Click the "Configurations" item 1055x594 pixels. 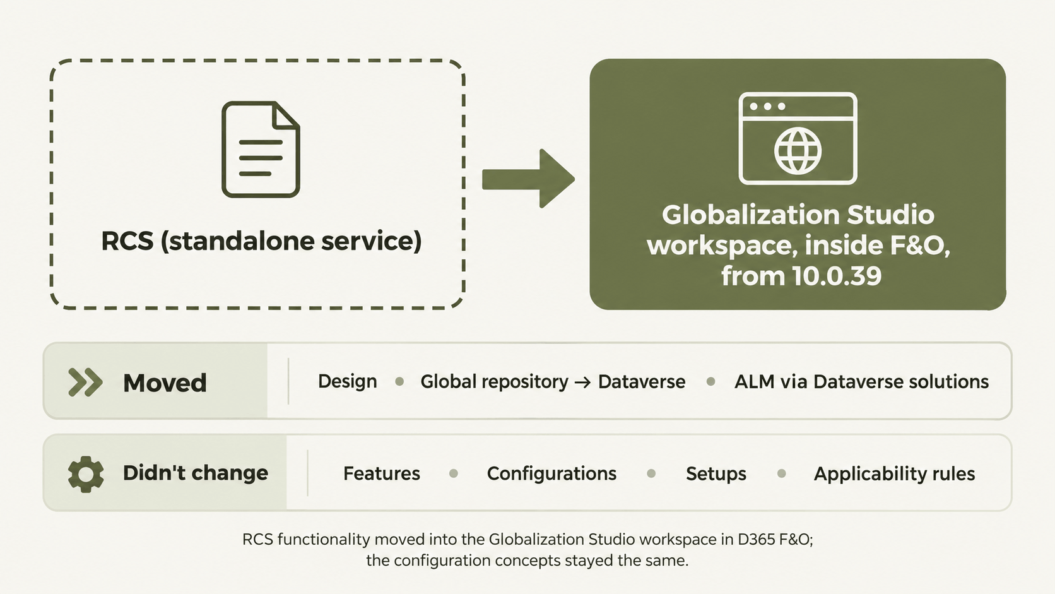pyautogui.click(x=551, y=473)
